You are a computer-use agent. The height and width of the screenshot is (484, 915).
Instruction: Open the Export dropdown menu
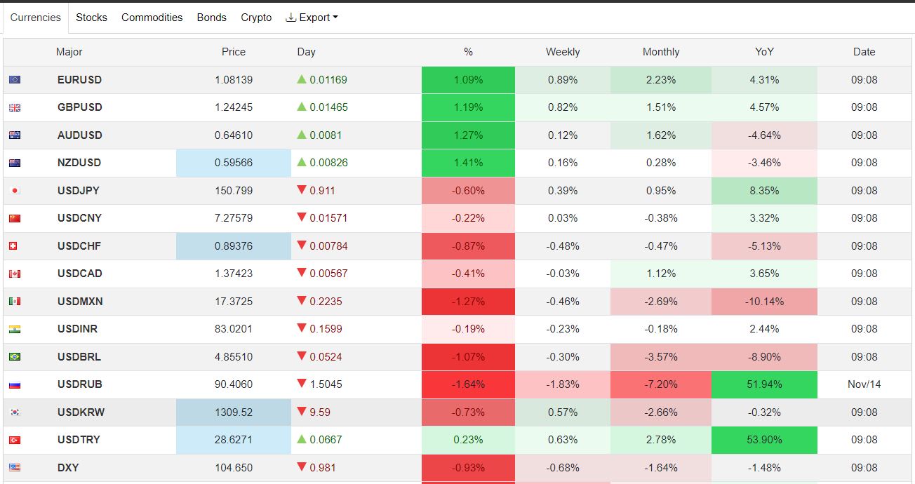click(312, 18)
